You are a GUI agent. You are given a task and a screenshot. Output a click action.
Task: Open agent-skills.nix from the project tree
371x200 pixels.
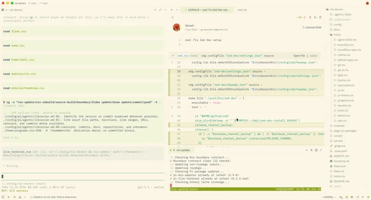pyautogui.click(x=345, y=40)
